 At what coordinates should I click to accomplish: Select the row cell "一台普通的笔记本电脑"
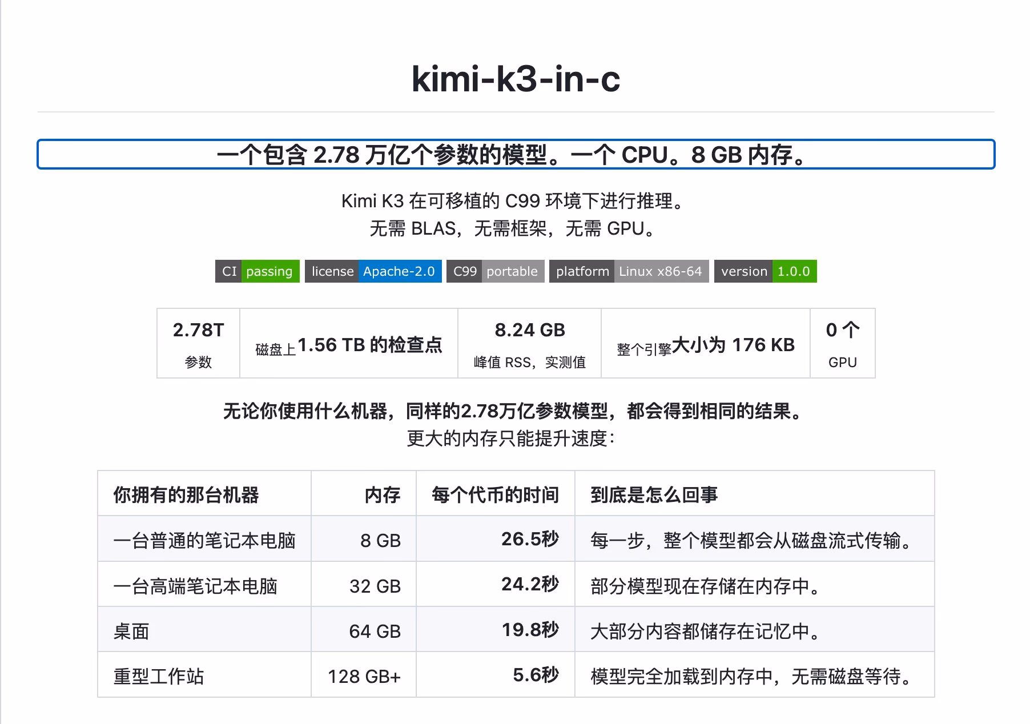pos(204,540)
